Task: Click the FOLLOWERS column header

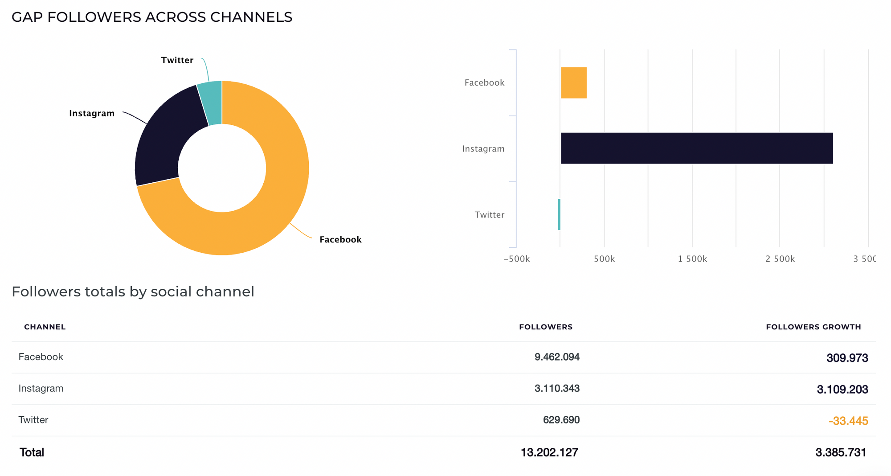Action: (546, 327)
